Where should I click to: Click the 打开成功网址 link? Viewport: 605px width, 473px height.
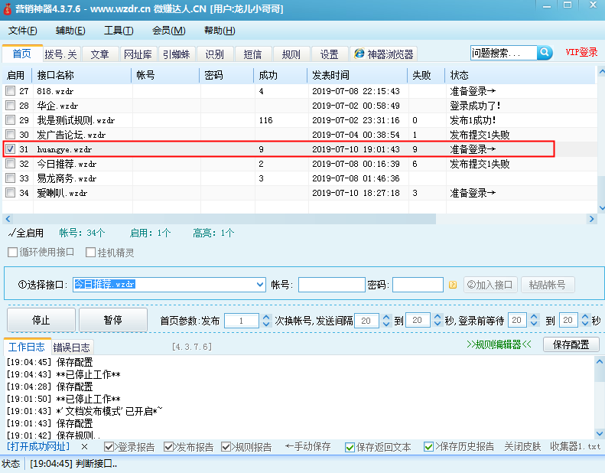(x=38, y=447)
